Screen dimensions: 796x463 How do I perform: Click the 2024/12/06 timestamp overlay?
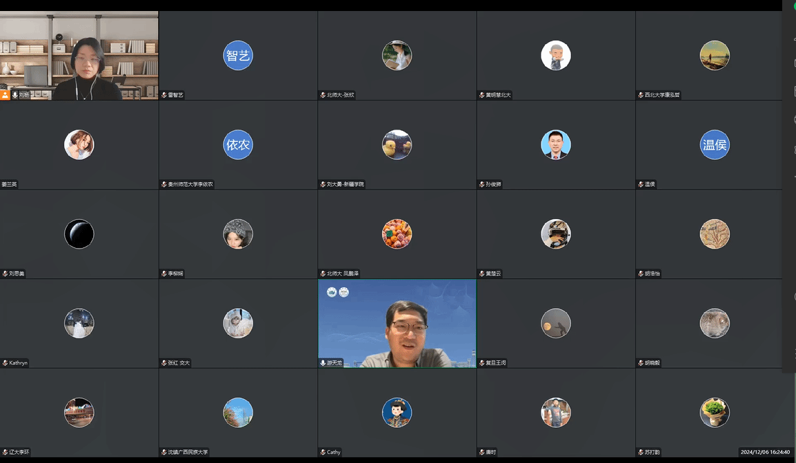pos(765,452)
